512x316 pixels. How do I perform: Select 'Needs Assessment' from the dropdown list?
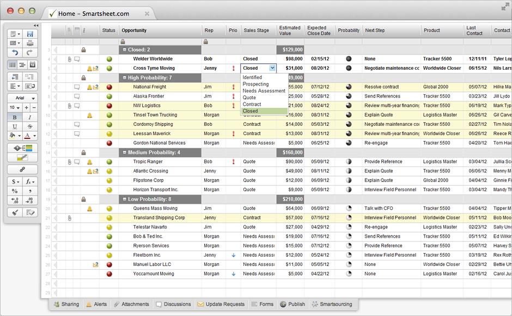[264, 91]
